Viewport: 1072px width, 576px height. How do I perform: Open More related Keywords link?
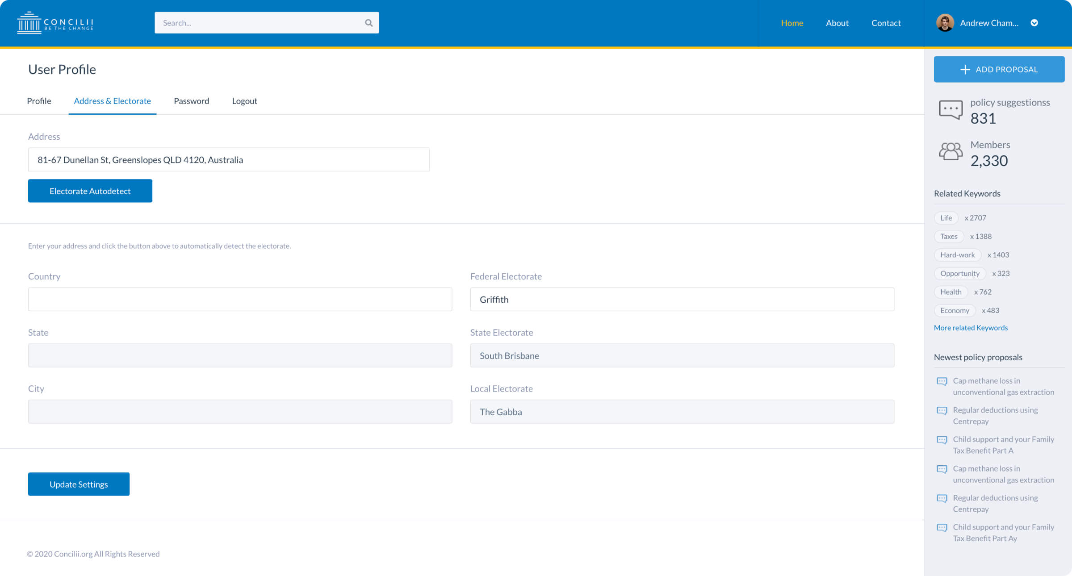point(971,328)
